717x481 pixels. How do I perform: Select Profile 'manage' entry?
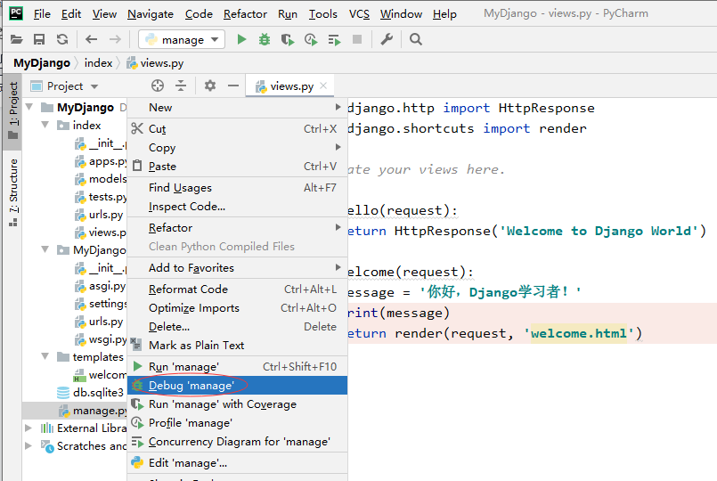tap(237, 423)
